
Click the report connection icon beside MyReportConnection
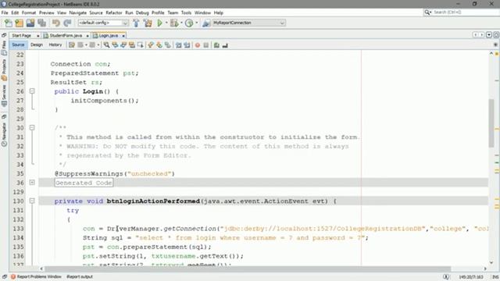(206, 23)
